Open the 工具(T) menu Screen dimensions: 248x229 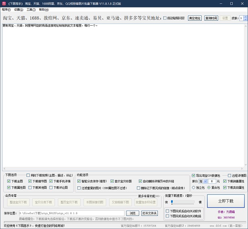click(31, 10)
